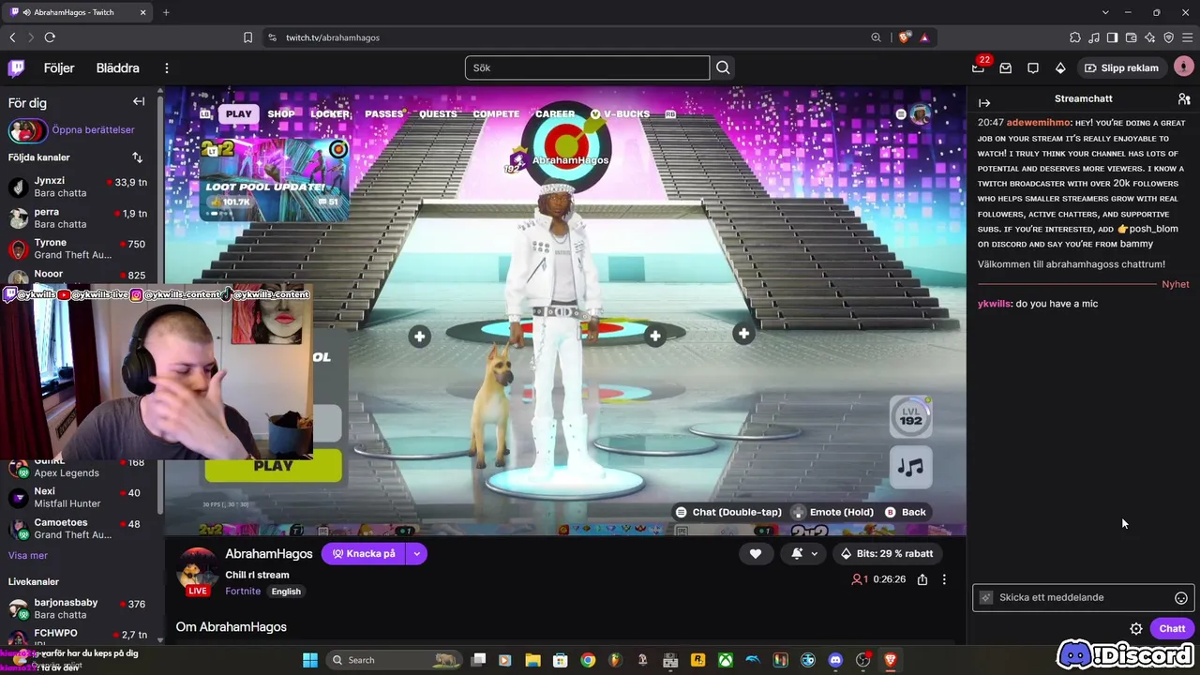Screen dimensions: 1200x675
Task: Open the Twitch inbox icon
Action: pyautogui.click(x=1006, y=67)
